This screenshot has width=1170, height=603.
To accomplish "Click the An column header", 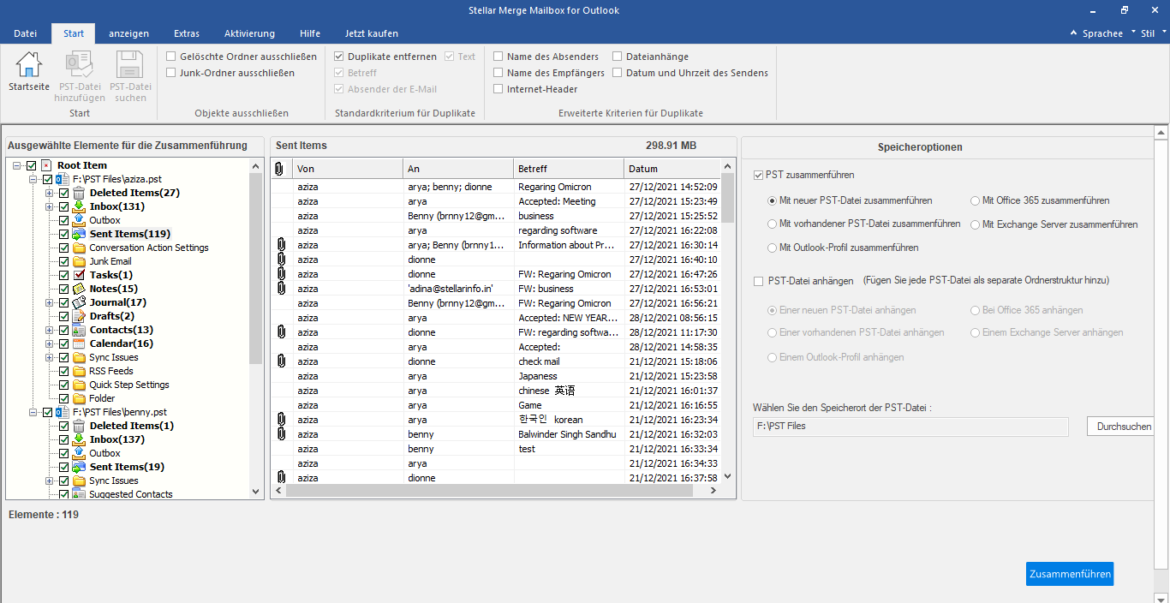I will (458, 169).
